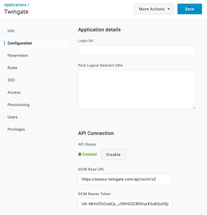Click the green Enabled status indicator

click(87, 154)
